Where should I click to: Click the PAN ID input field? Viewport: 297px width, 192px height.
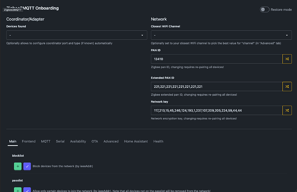tap(217, 59)
